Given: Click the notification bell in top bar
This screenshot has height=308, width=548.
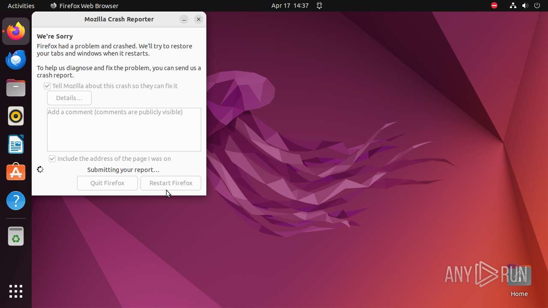Looking at the screenshot, I should (x=319, y=6).
